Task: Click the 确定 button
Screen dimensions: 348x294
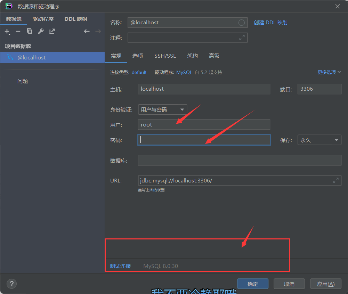Action: (252, 284)
